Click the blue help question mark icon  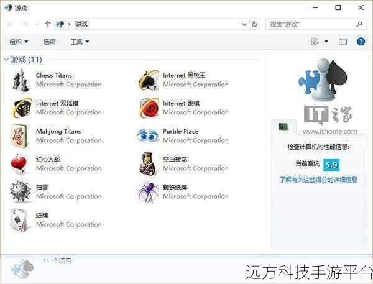[x=361, y=42]
